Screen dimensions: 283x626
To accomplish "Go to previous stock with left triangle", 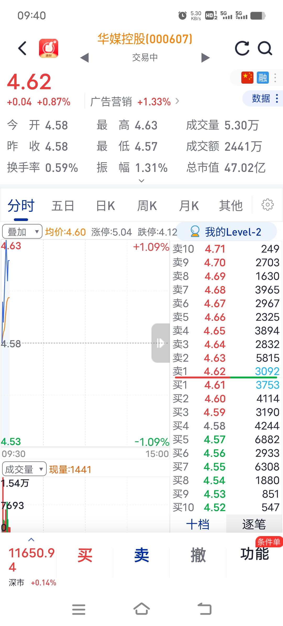I will [84, 58].
